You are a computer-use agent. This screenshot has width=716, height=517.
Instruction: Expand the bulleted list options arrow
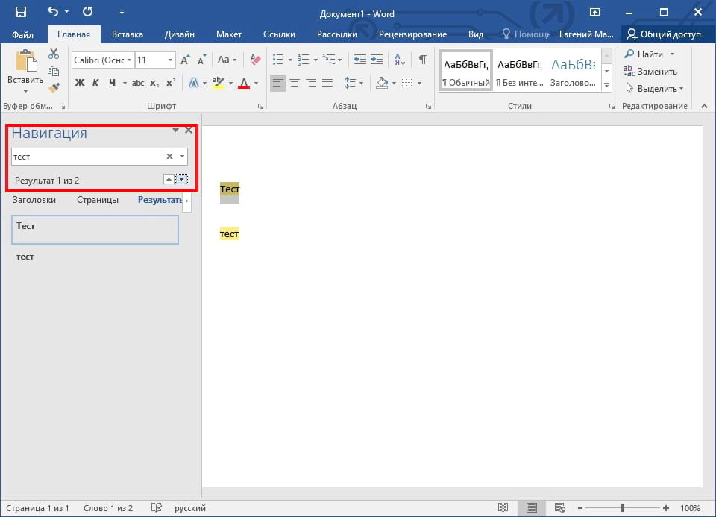(290, 60)
